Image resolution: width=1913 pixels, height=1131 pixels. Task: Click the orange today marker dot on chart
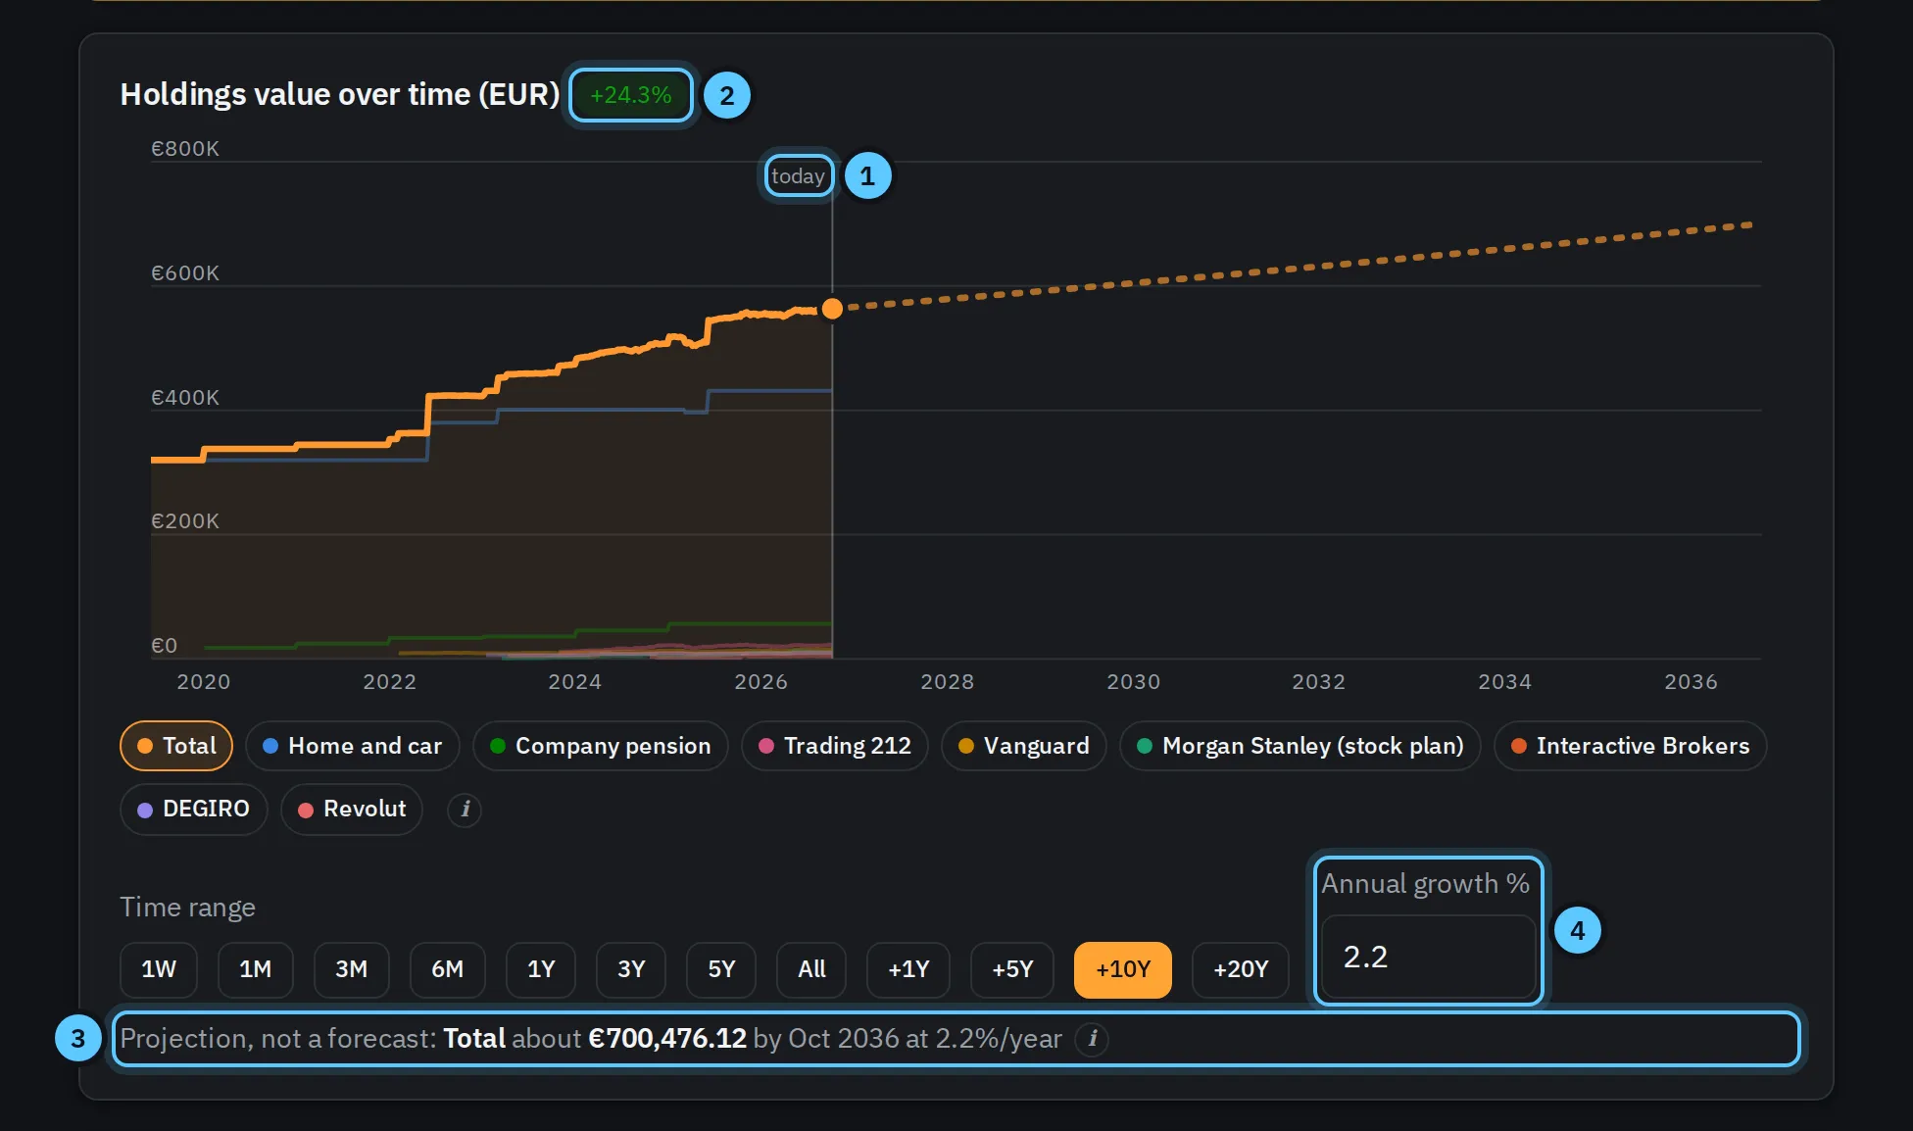(x=832, y=309)
